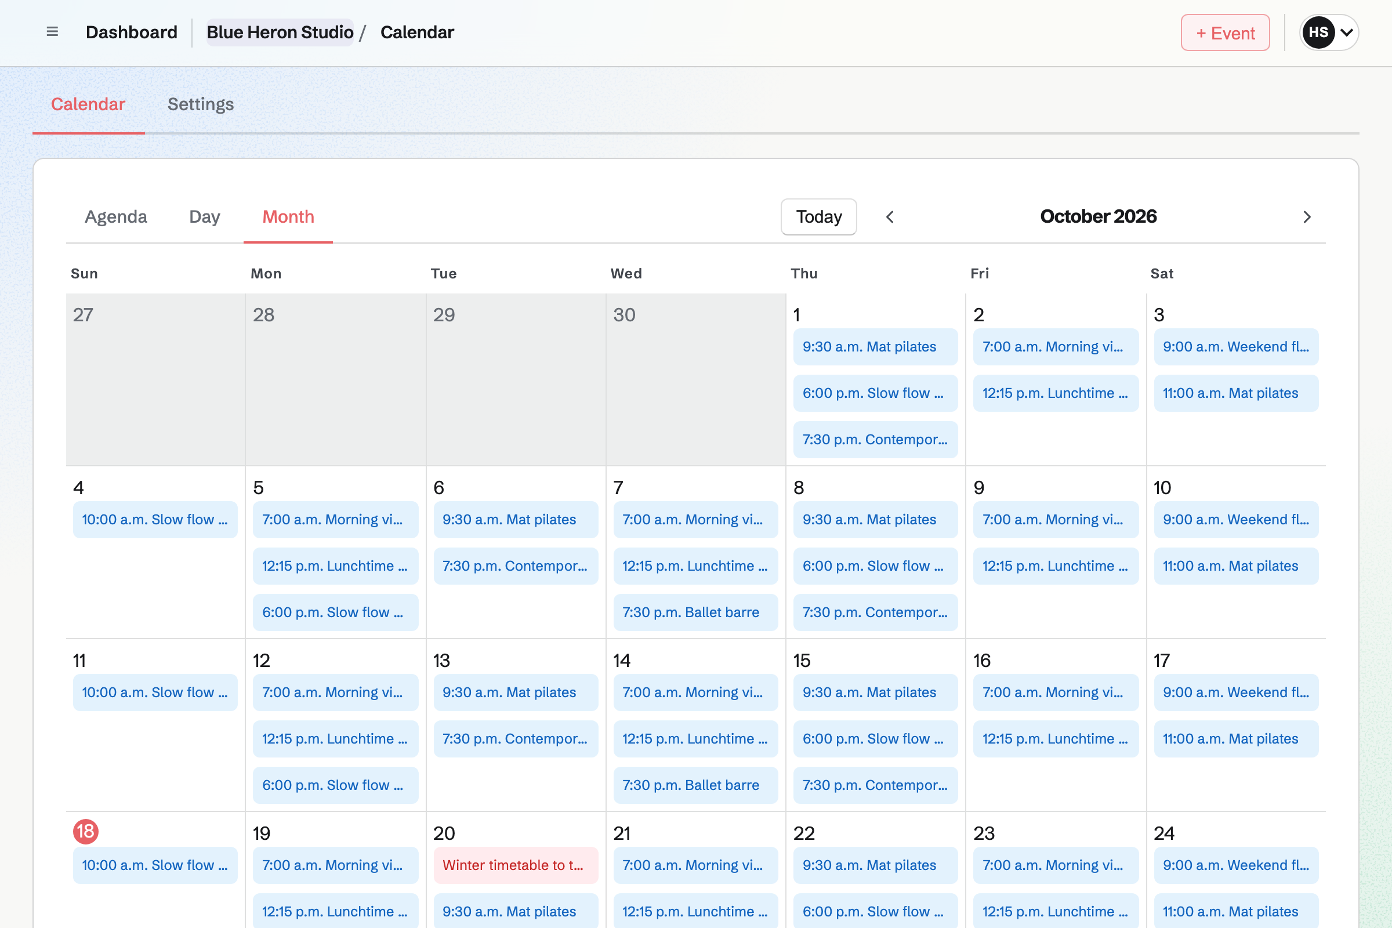Advance to next month with right chevron
Screen dimensions: 1392x928
tap(1307, 217)
